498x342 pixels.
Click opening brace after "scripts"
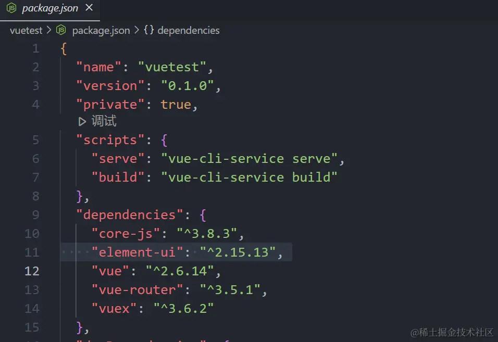point(164,140)
